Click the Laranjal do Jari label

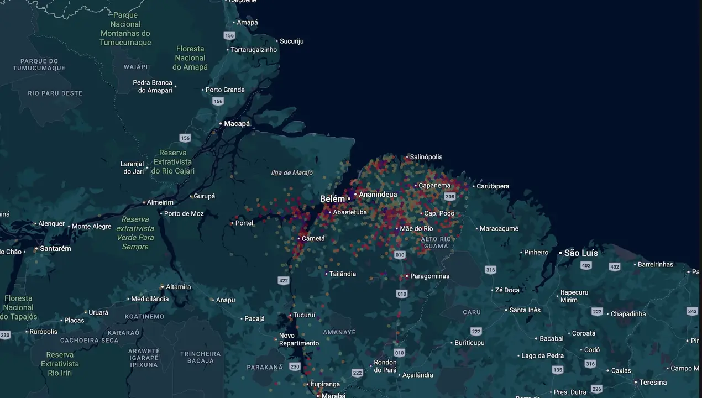[132, 168]
